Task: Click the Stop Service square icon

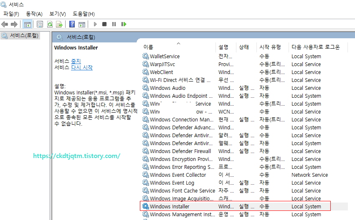Action: point(104,24)
